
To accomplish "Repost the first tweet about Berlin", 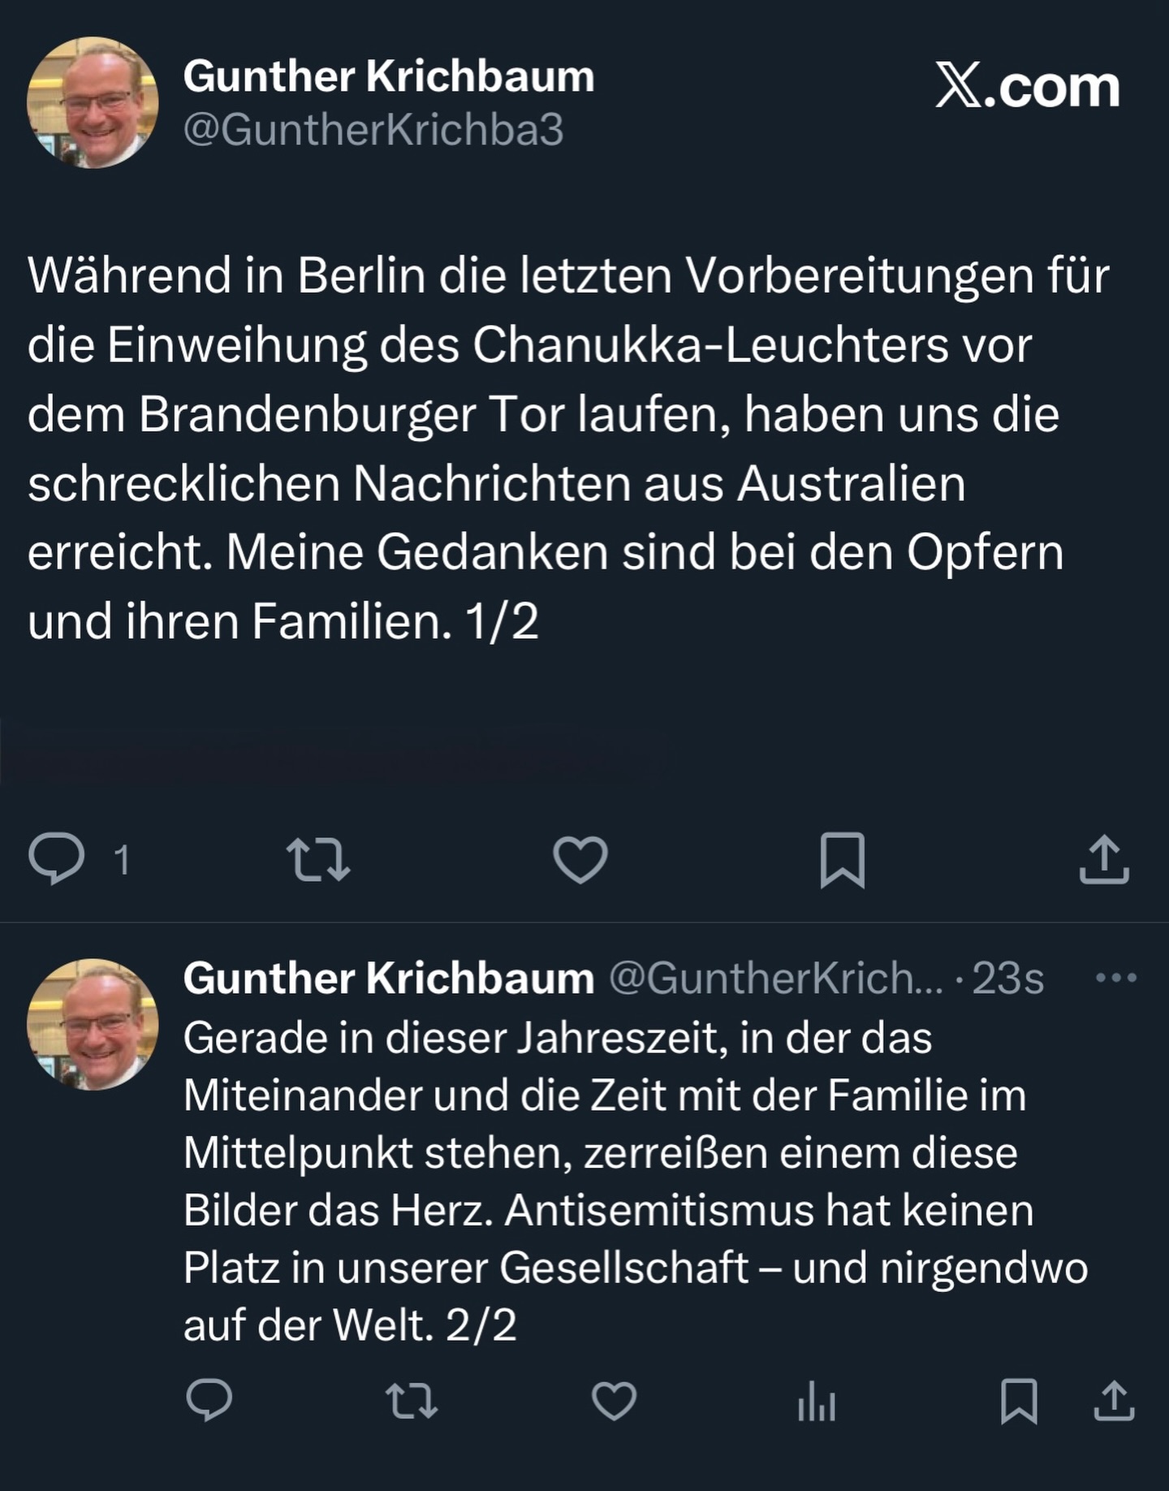I will coord(318,859).
